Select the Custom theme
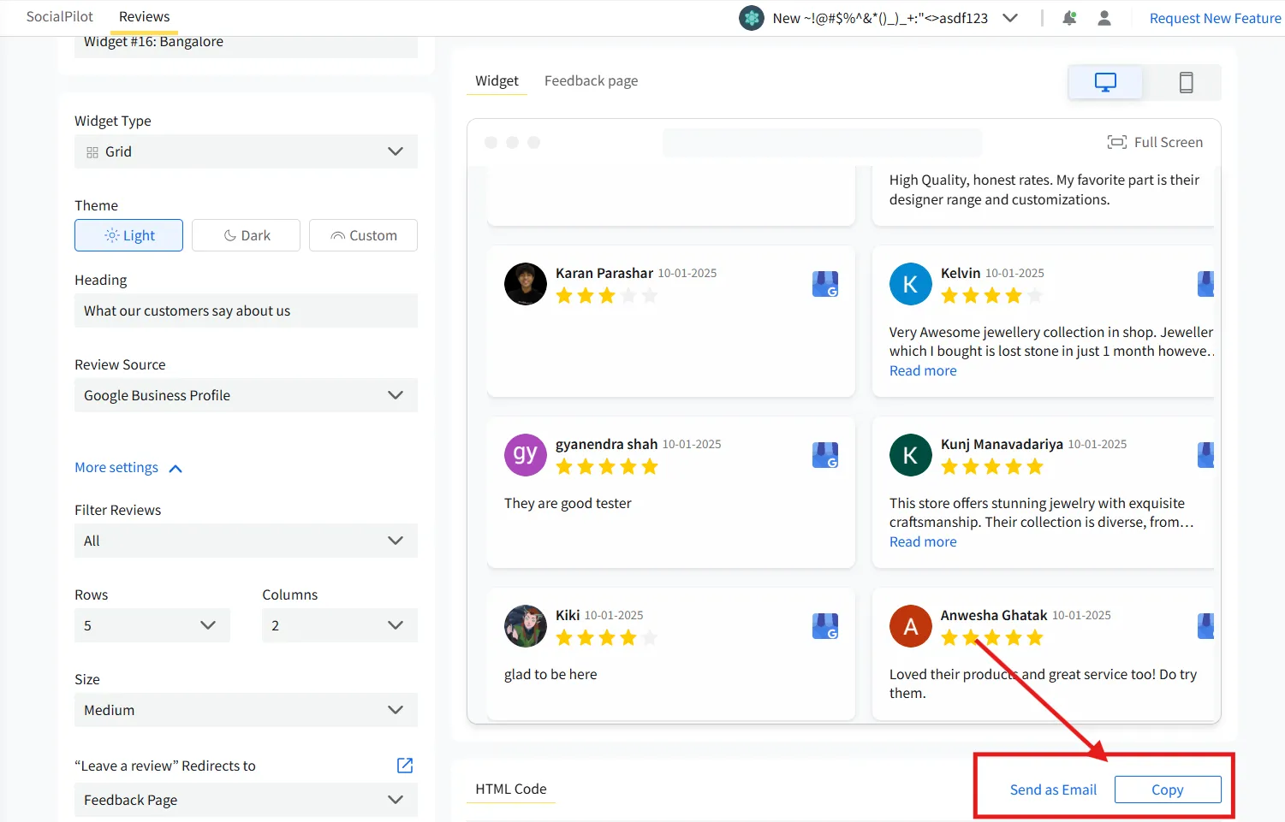 (x=363, y=234)
